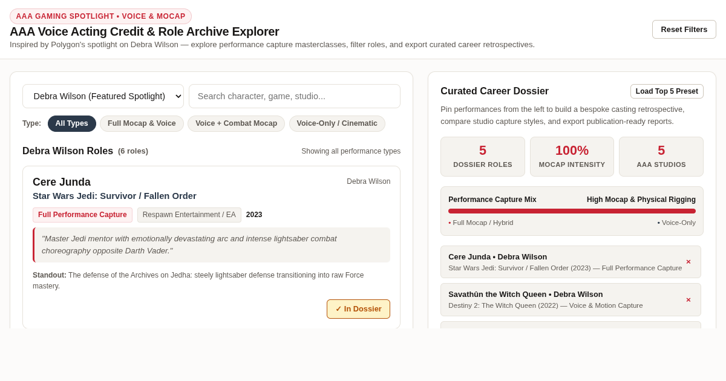This screenshot has width=726, height=381.
Task: Click the (6 roles) count label
Action: pyautogui.click(x=133, y=151)
